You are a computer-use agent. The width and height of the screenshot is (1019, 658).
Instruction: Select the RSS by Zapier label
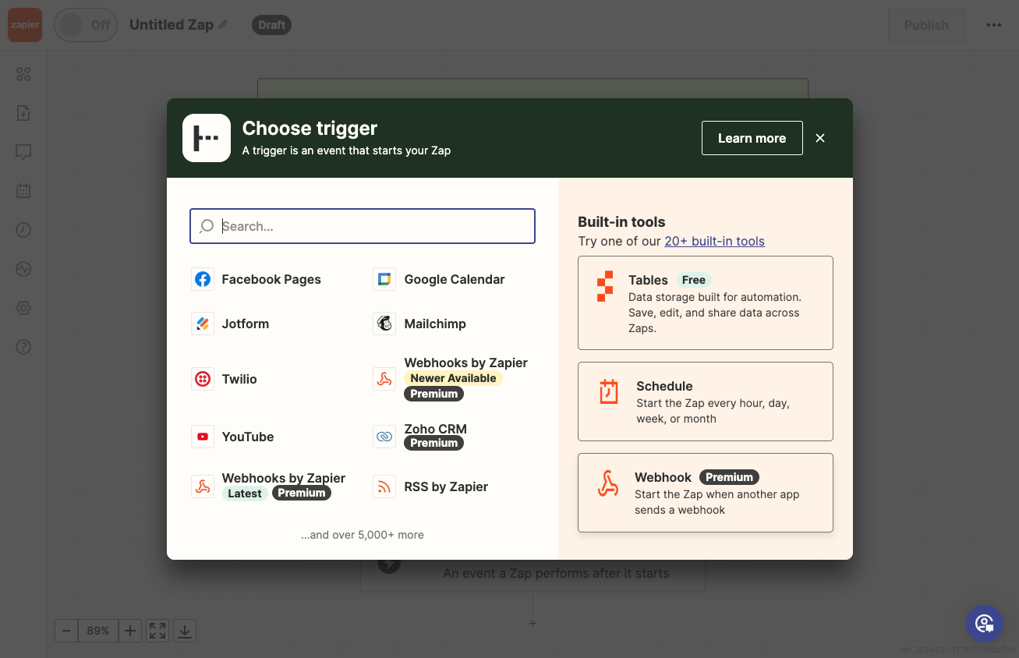tap(446, 486)
